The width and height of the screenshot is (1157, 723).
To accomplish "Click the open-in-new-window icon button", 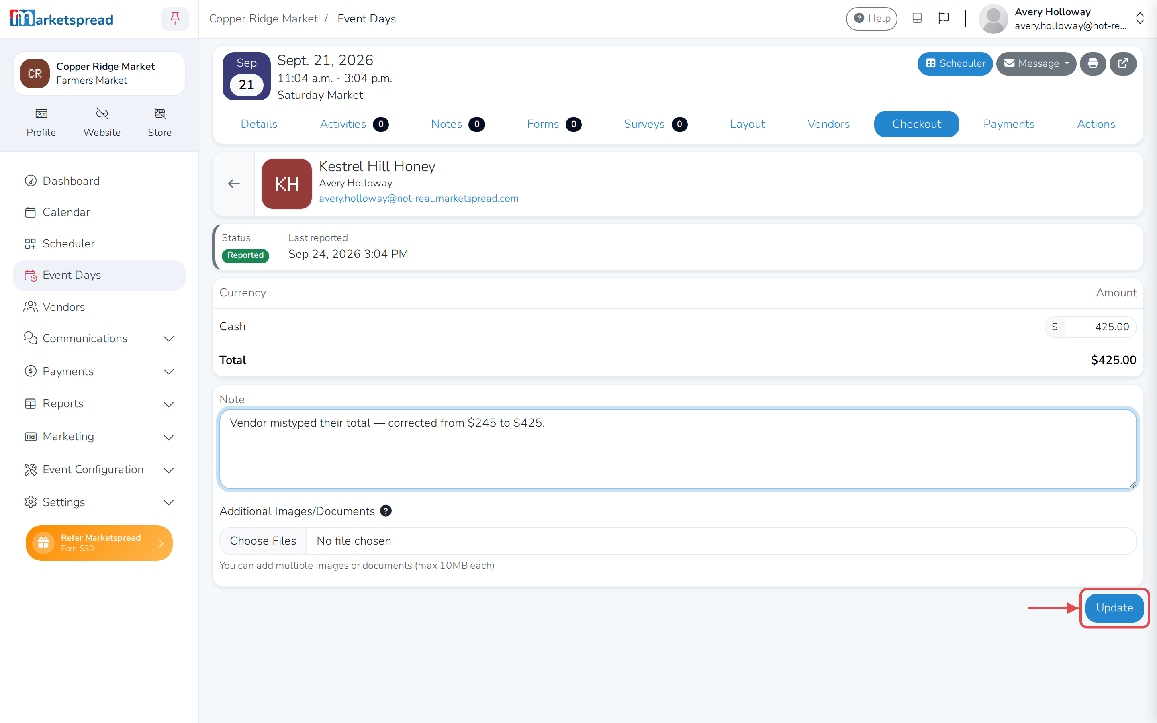I will pyautogui.click(x=1122, y=63).
